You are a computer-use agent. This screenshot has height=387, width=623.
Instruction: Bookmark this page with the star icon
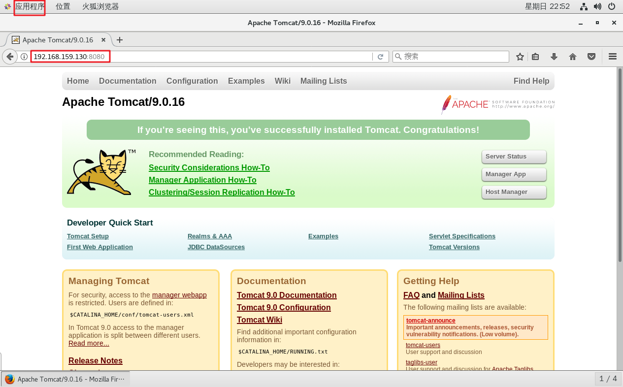pyautogui.click(x=520, y=57)
